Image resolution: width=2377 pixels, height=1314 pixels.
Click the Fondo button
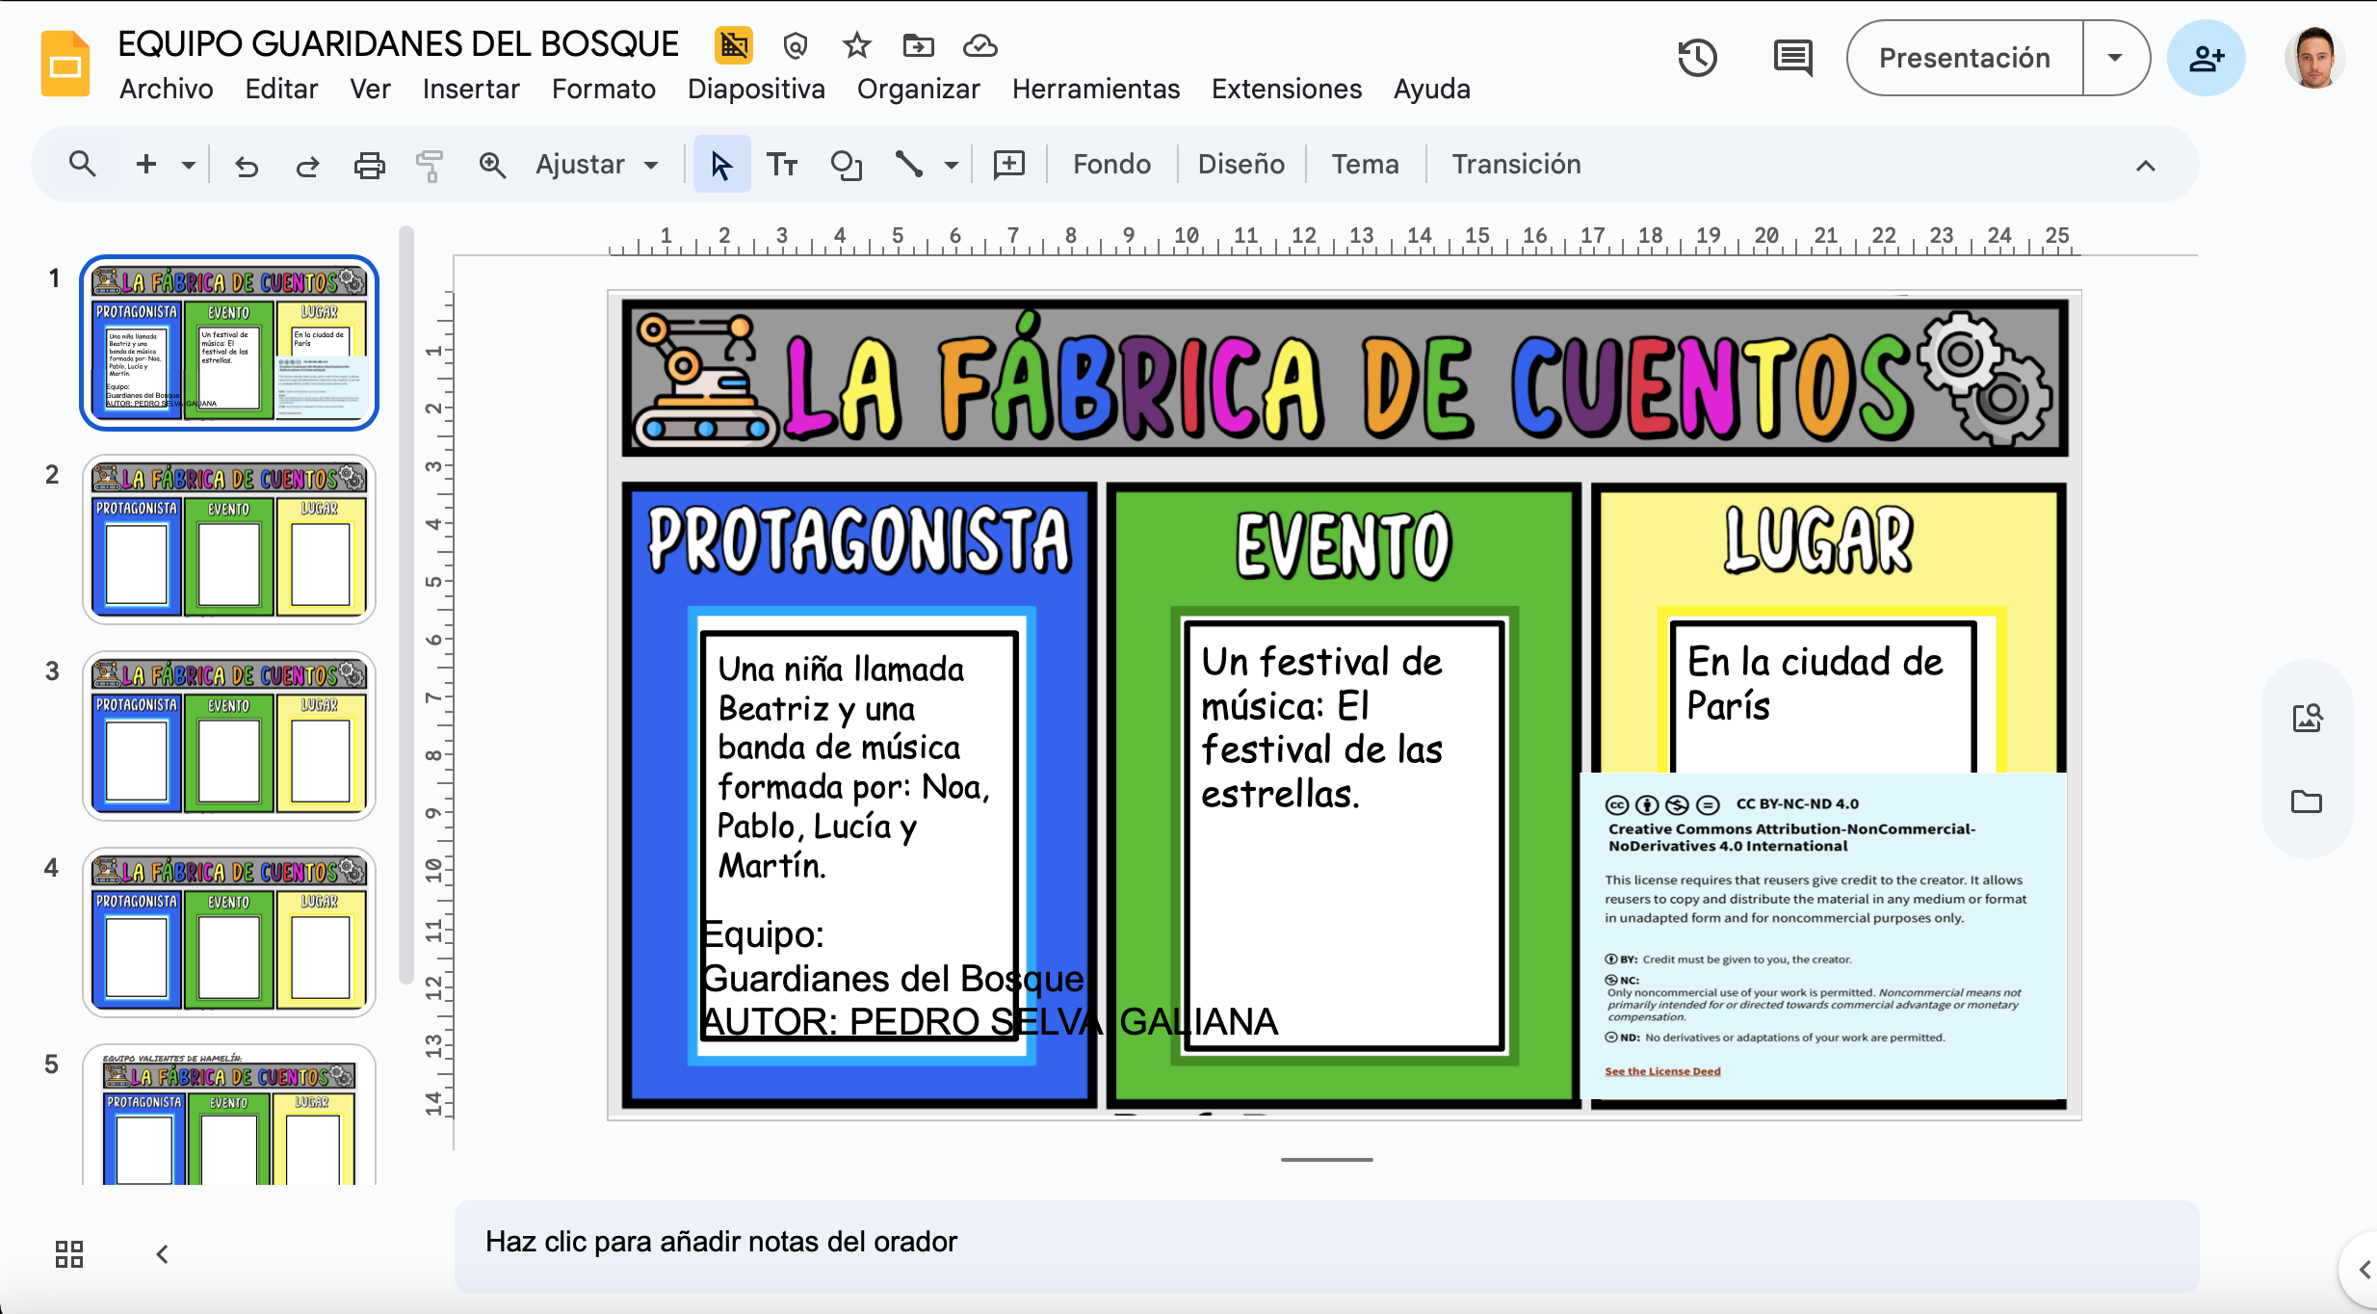[1111, 165]
